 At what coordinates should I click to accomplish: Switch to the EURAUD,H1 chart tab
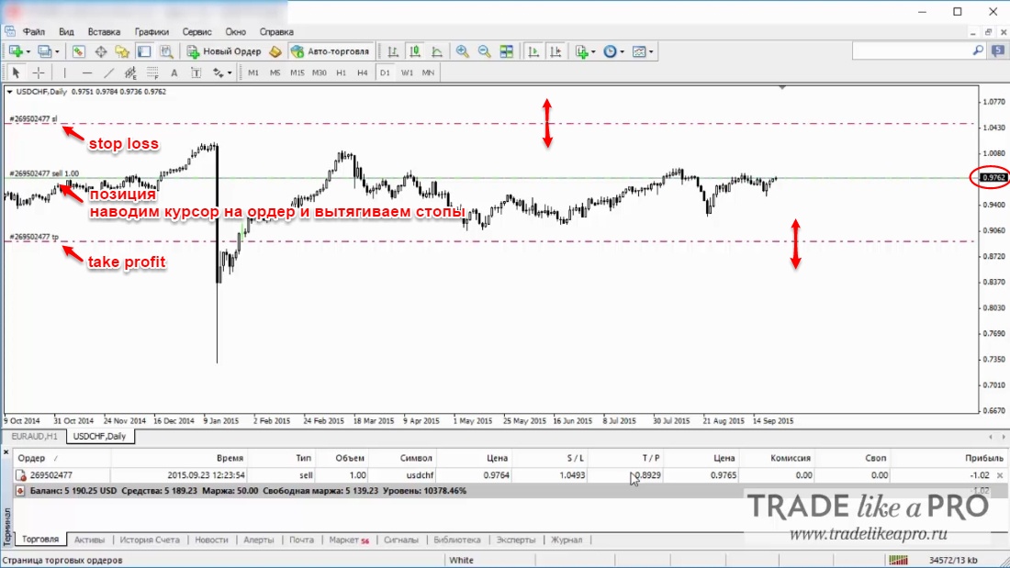pyautogui.click(x=34, y=436)
